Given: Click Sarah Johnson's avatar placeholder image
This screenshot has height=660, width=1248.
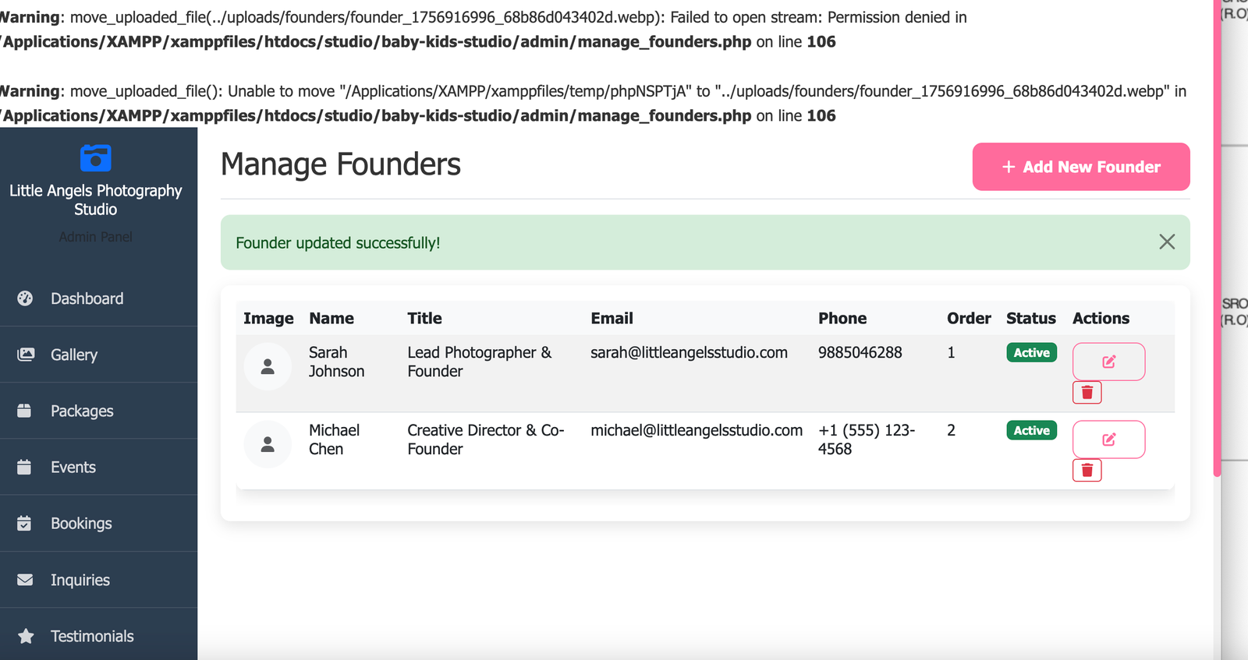Looking at the screenshot, I should [268, 366].
